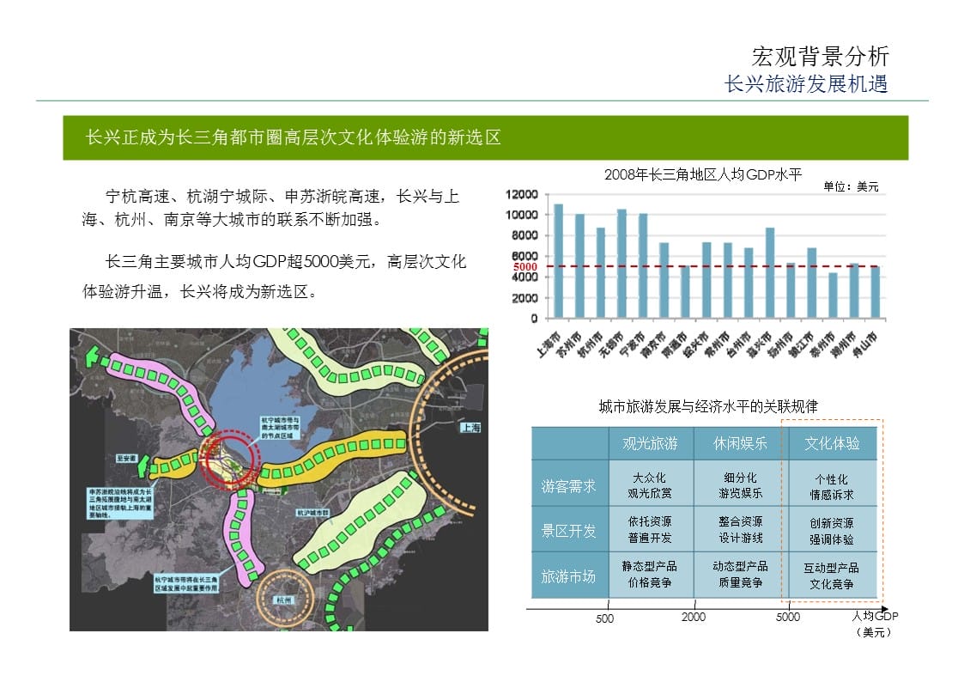Click the 2000 y-axis value on bar chart
964x682 pixels.
coord(524,298)
